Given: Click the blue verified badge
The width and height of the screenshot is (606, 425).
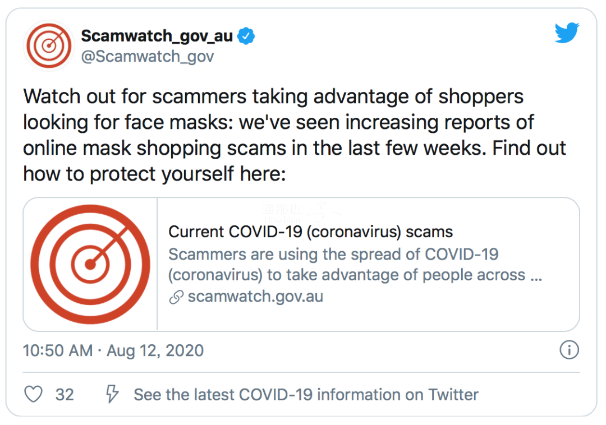Looking at the screenshot, I should pos(246,36).
